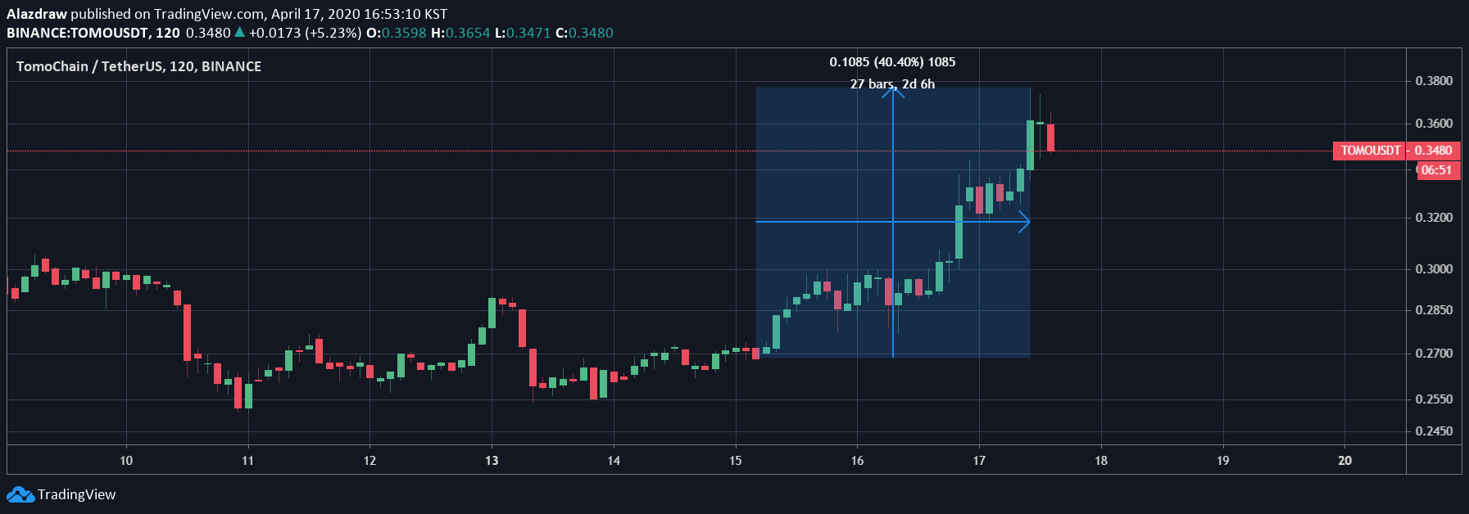
Task: Click the 0.2450 price axis label
Action: (x=1434, y=431)
